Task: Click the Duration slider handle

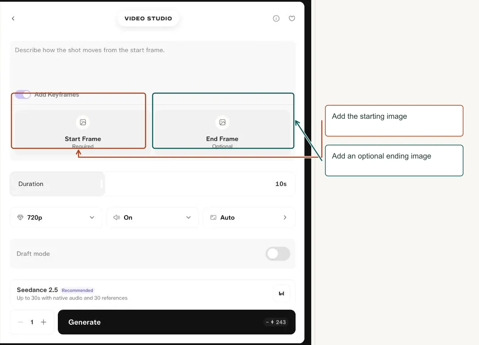Action: click(x=102, y=184)
